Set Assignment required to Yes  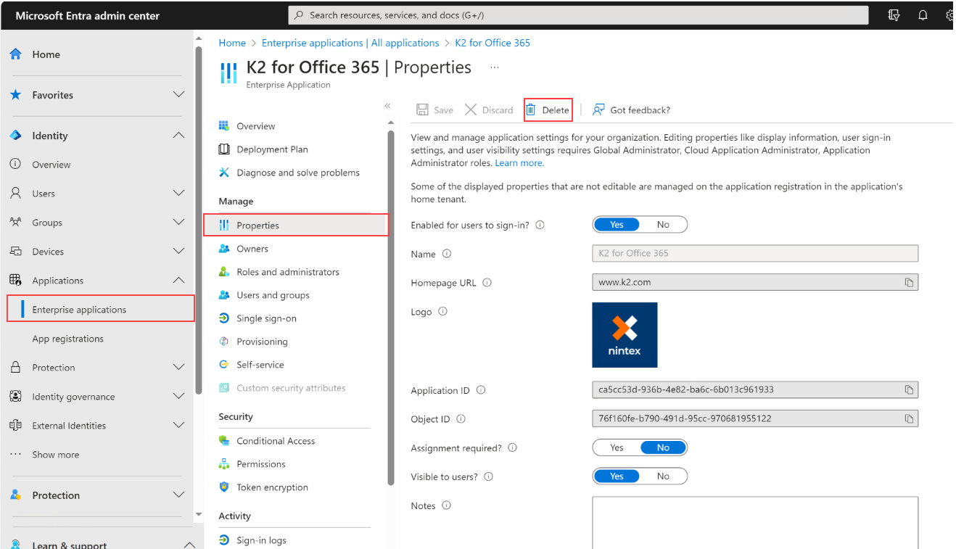click(617, 447)
